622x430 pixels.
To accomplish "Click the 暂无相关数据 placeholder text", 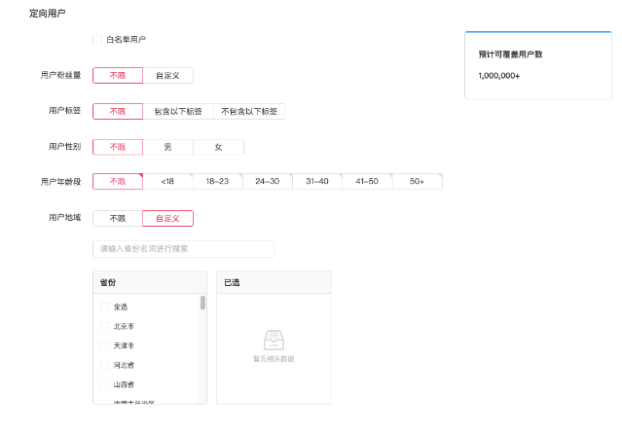I will (274, 359).
